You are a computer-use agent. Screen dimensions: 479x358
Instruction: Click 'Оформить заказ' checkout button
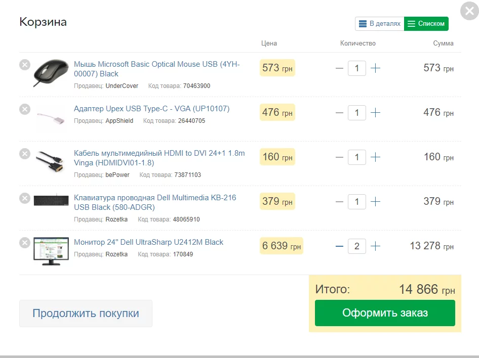(x=385, y=313)
